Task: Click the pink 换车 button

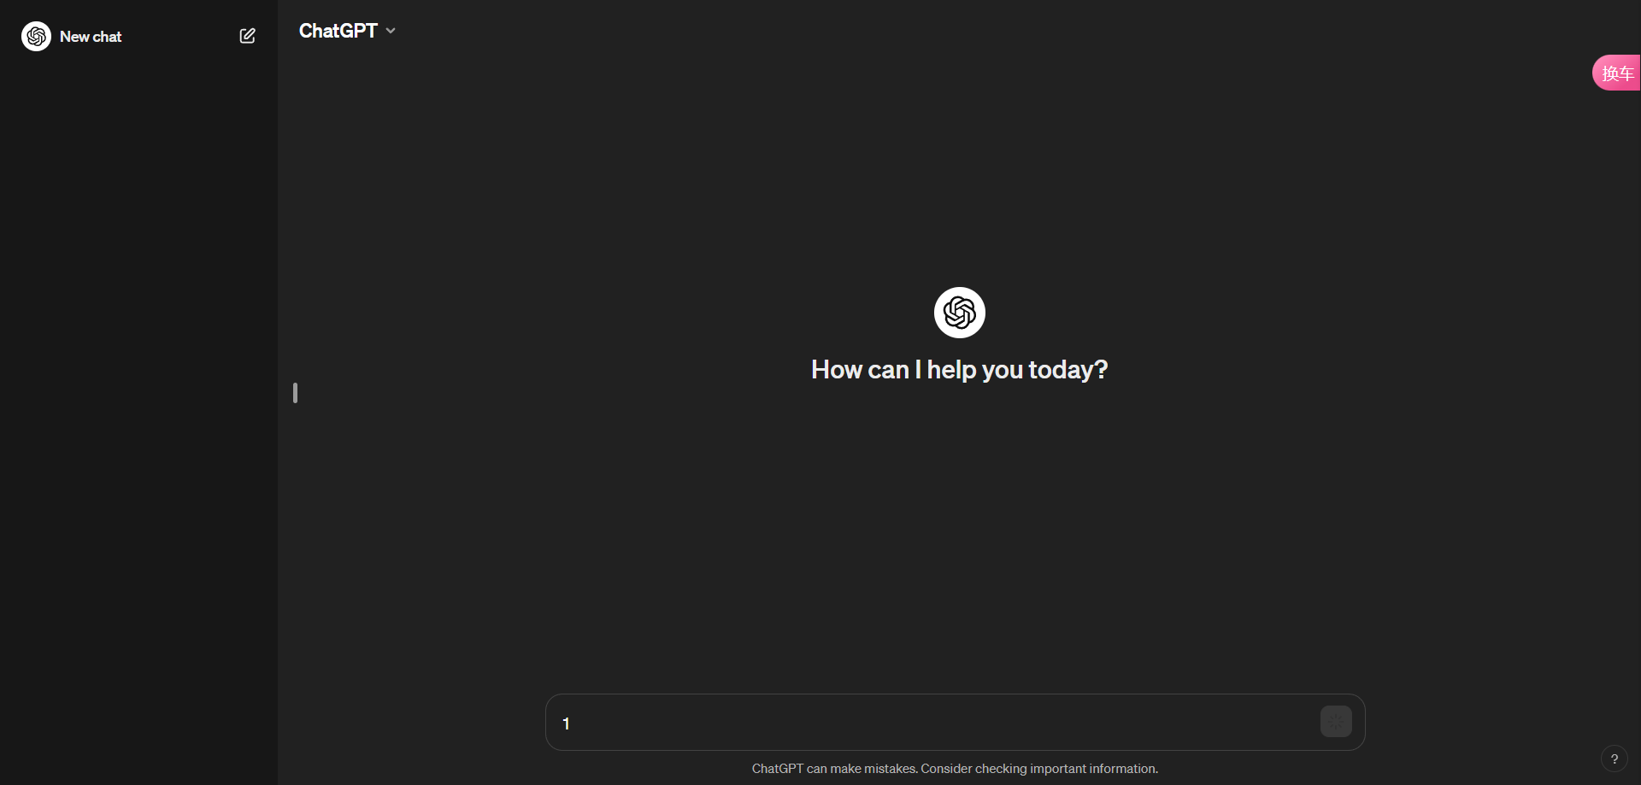Action: pyautogui.click(x=1616, y=73)
